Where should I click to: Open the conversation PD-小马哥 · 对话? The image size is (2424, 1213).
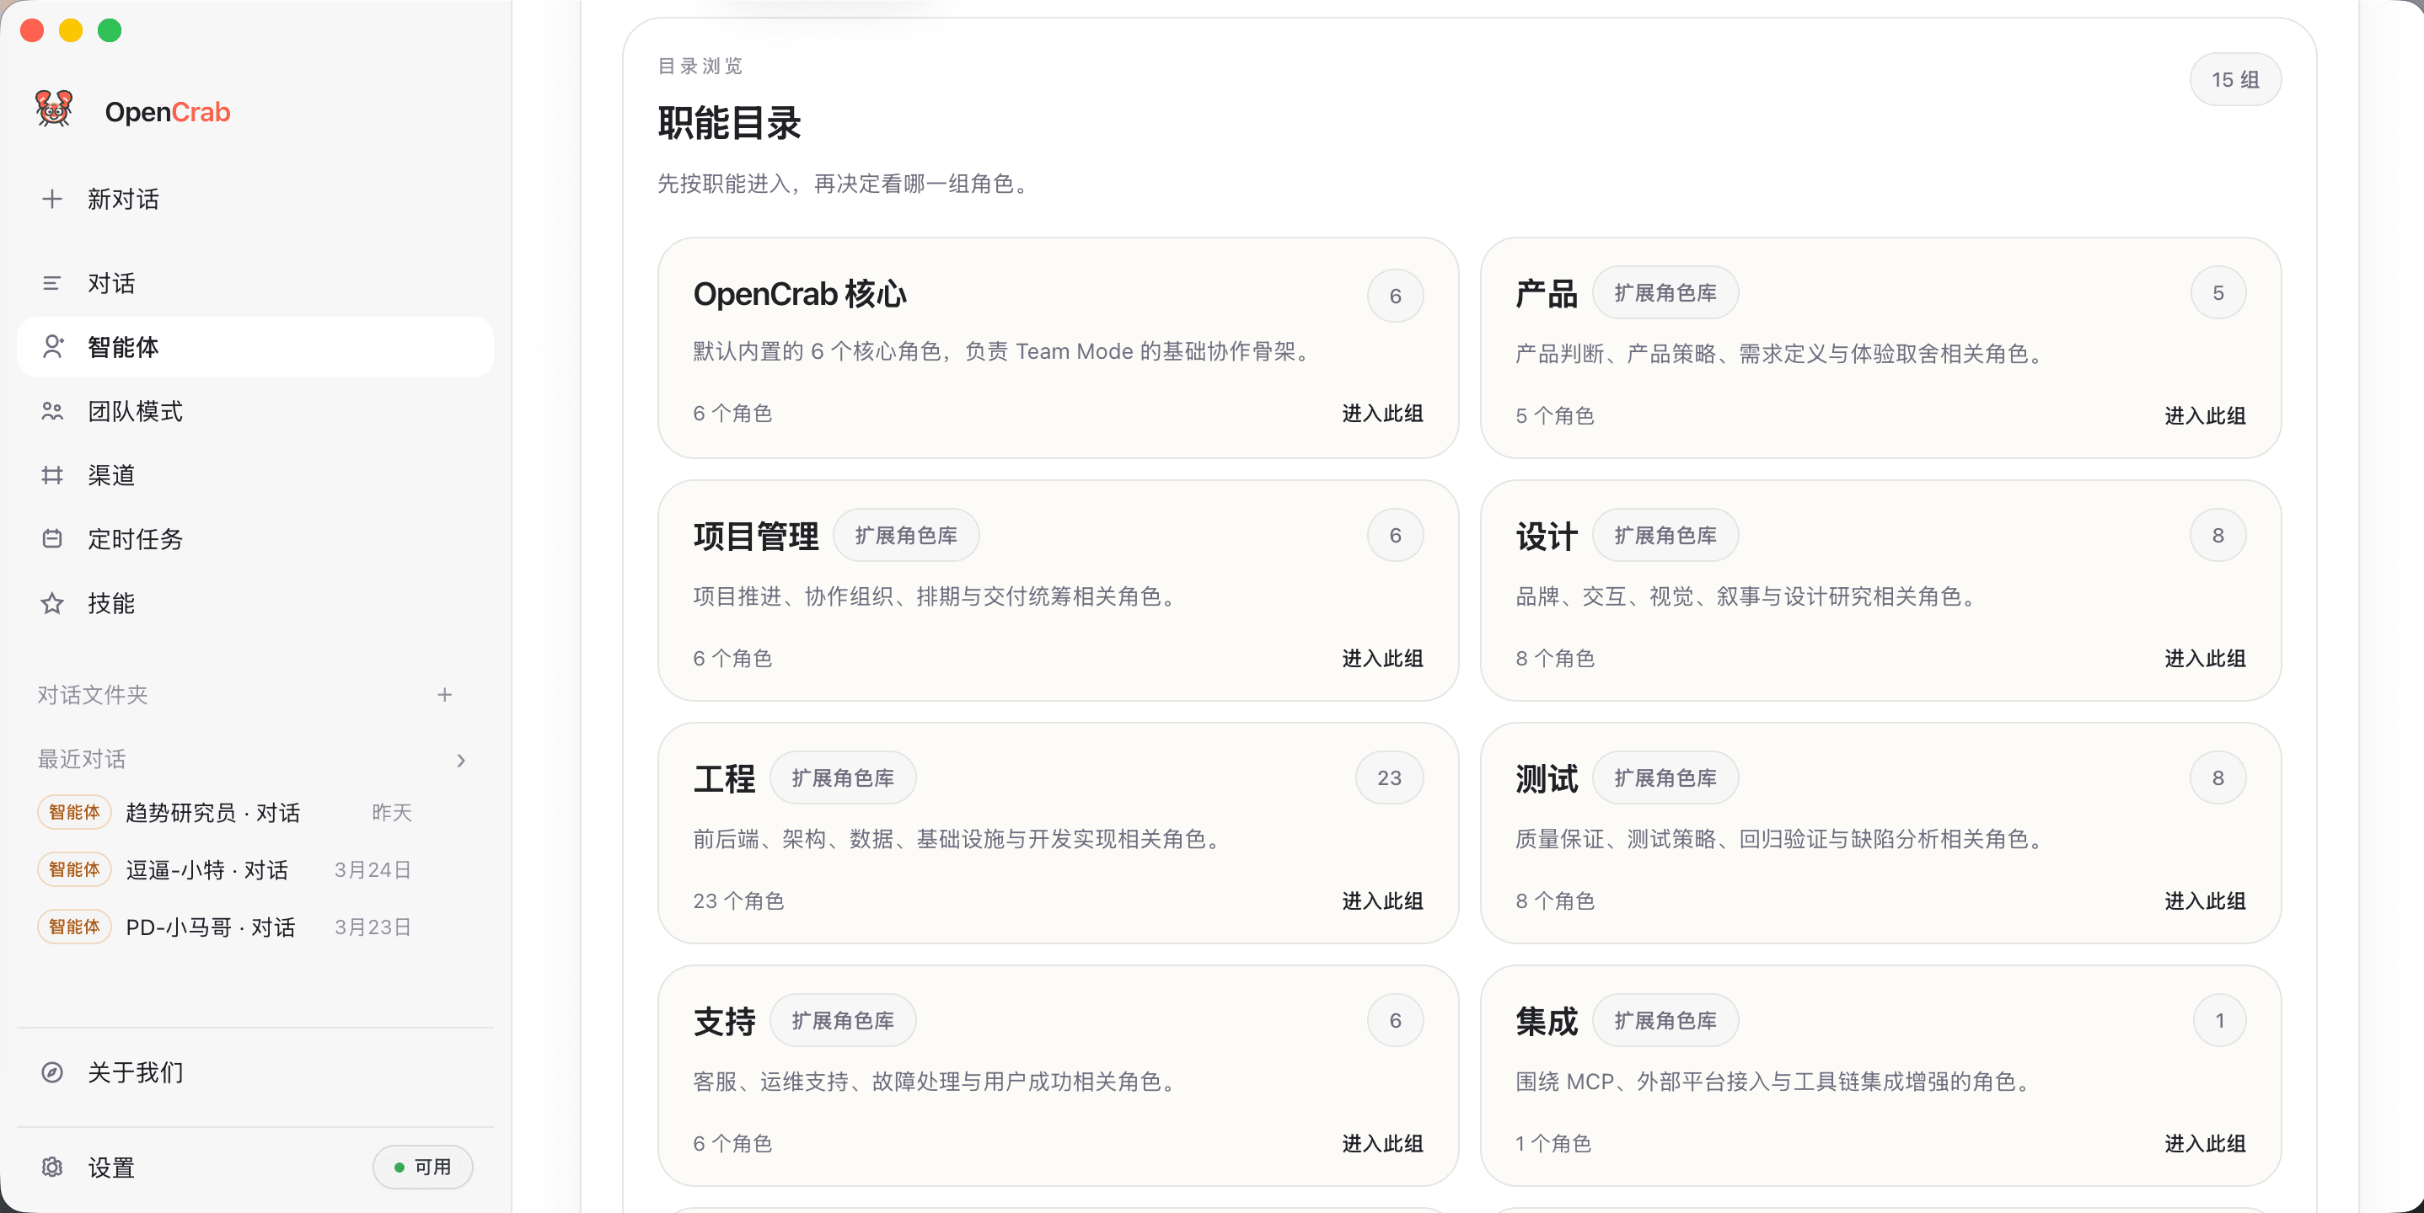211,927
